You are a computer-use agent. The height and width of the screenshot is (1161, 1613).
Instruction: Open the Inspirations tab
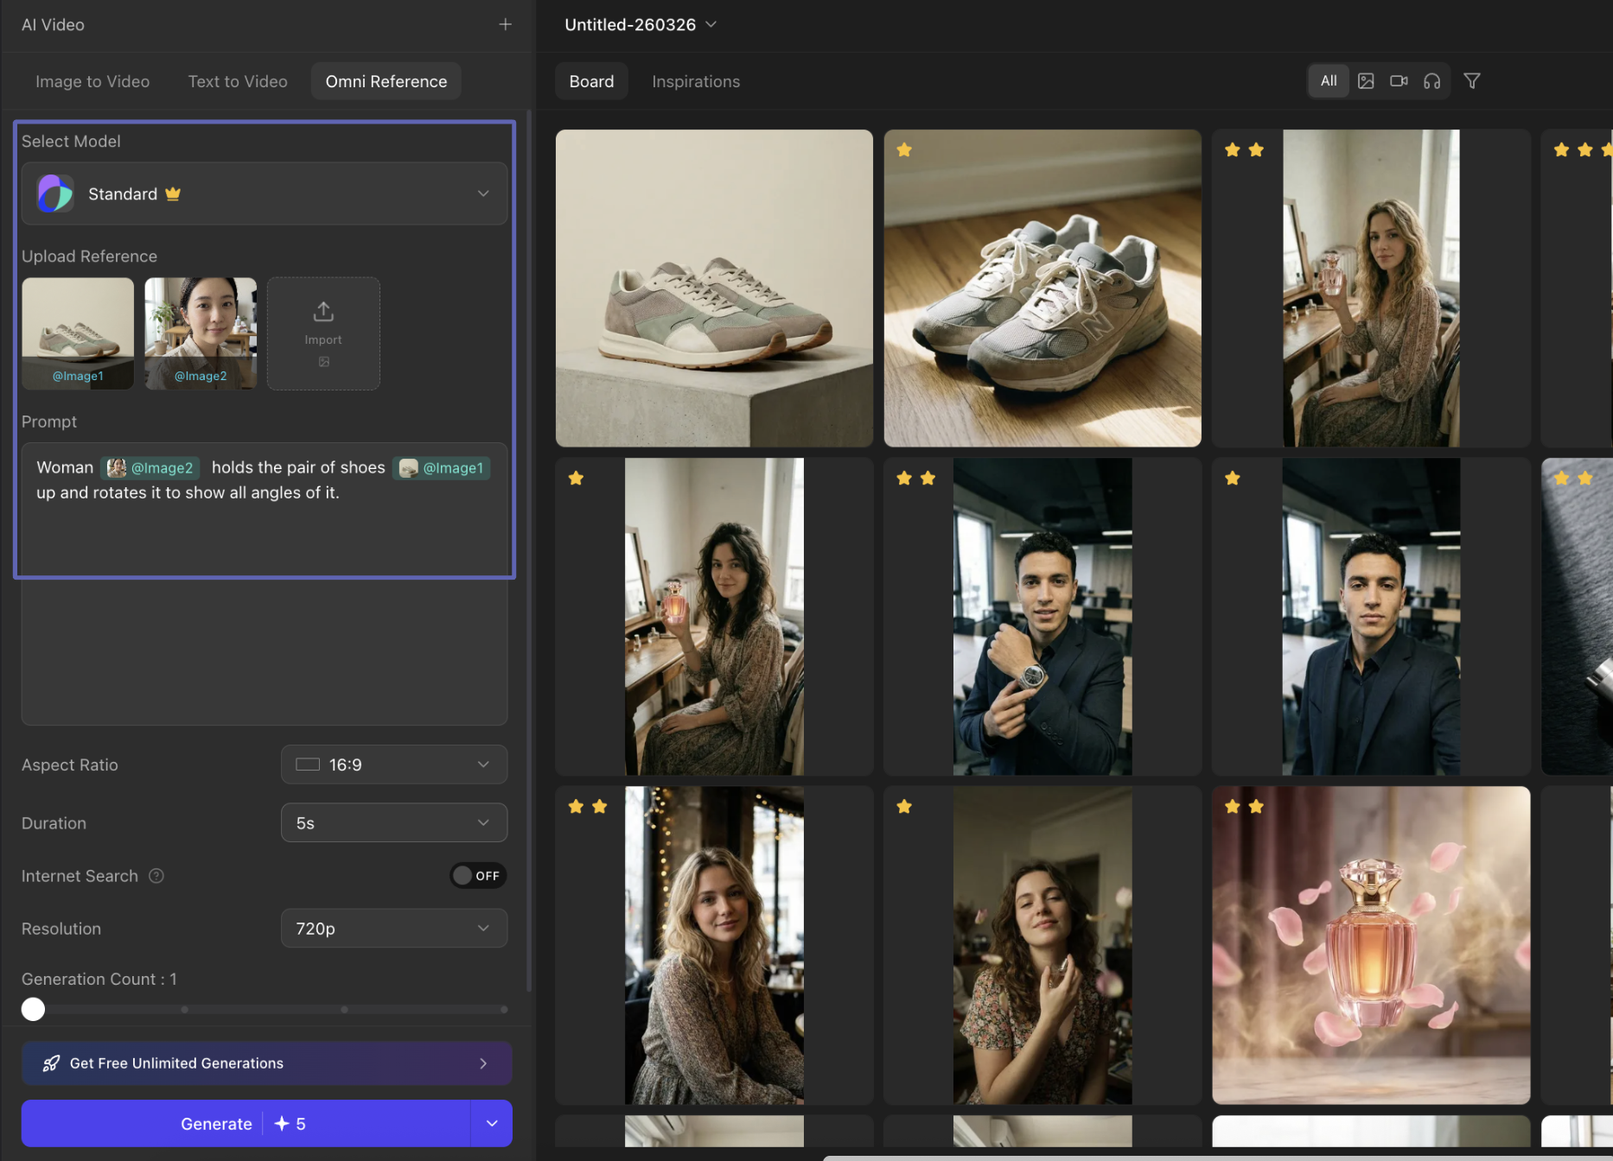[x=695, y=81]
